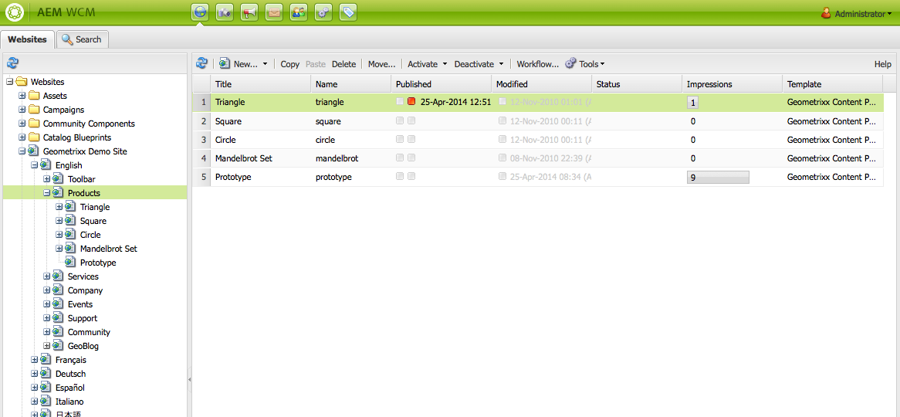Click the Move... button

coord(382,64)
